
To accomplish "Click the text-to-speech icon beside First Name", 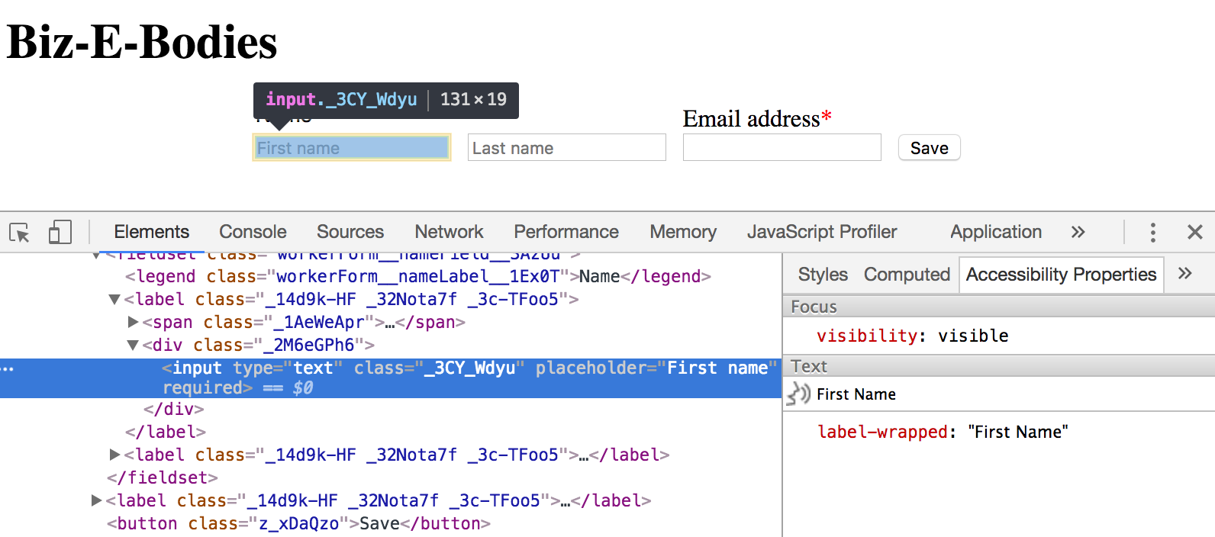I will point(798,394).
